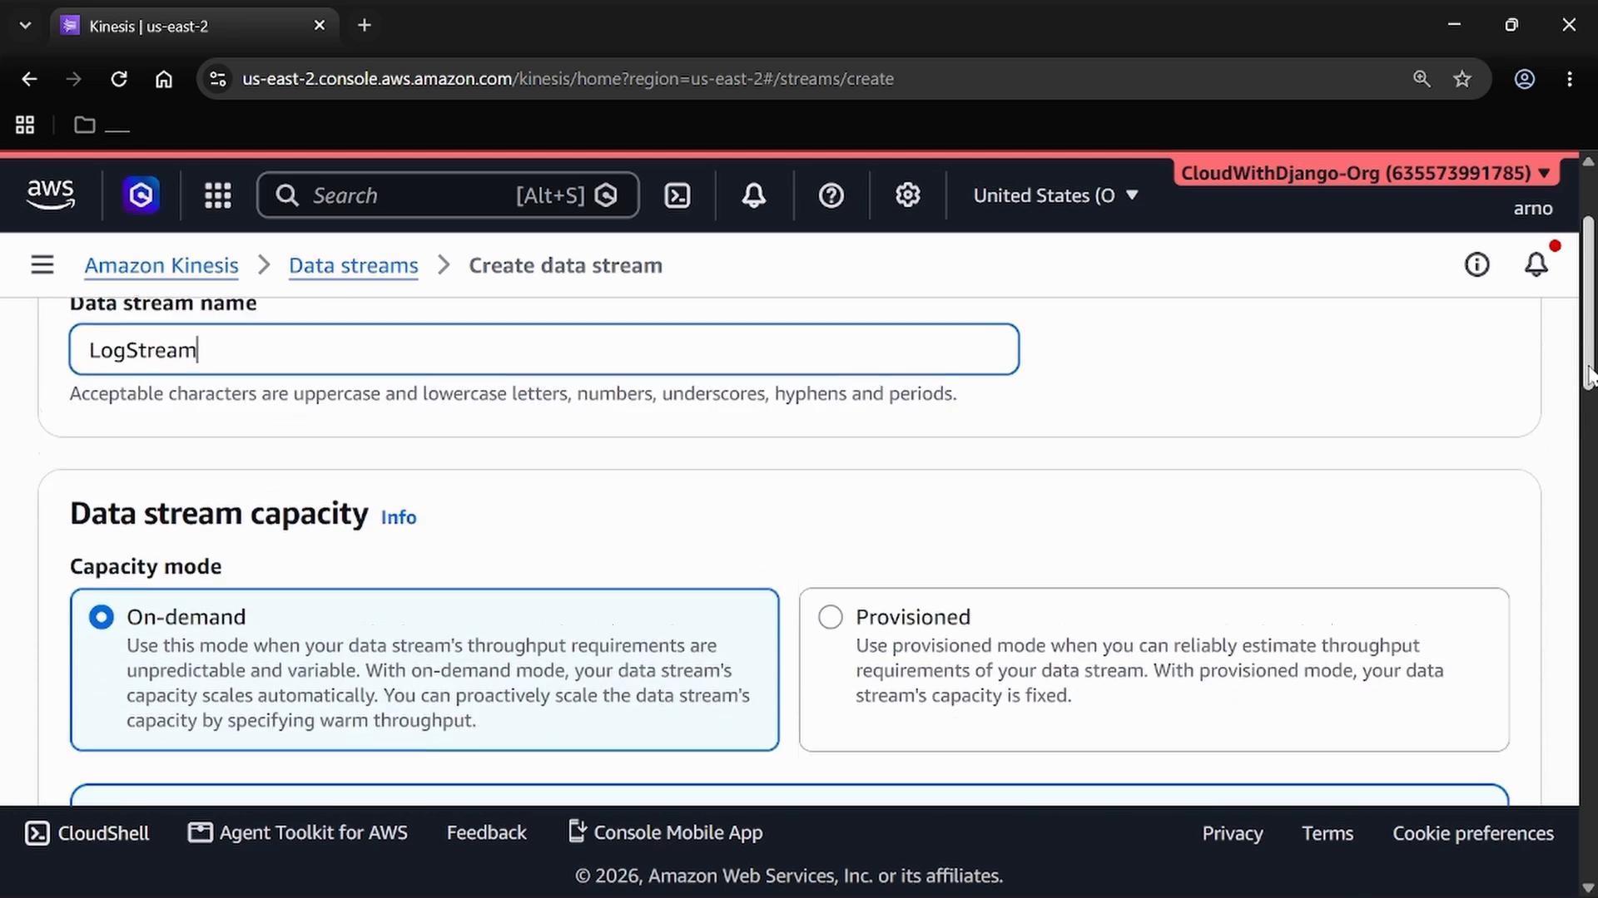Go to the browser home icon
1598x898 pixels.
(164, 79)
